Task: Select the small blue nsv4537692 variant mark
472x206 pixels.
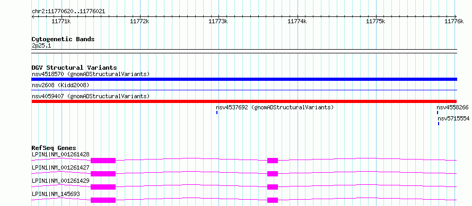Action: [x=217, y=113]
